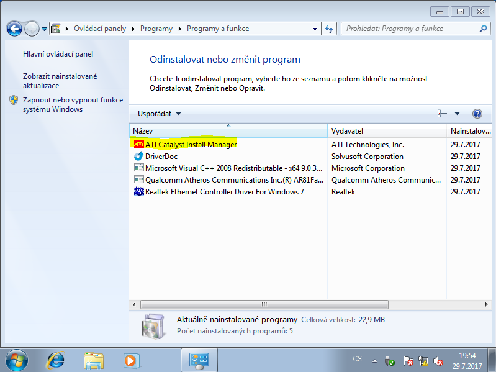Click icon of Microsoft Visual C++ entry

[138, 168]
